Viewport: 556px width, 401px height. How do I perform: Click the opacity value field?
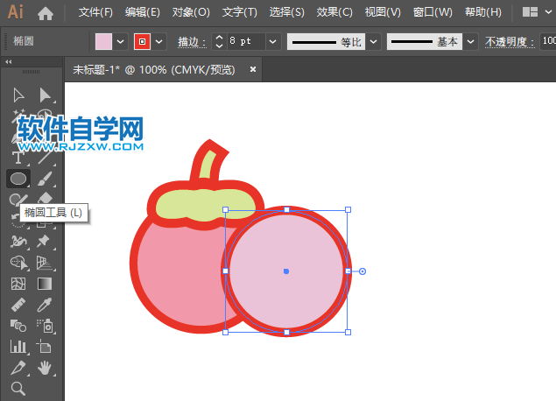[548, 41]
